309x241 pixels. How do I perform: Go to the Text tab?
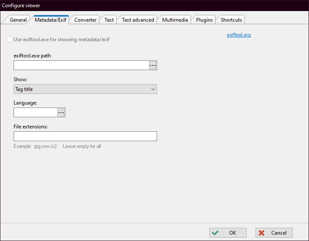[x=109, y=20]
